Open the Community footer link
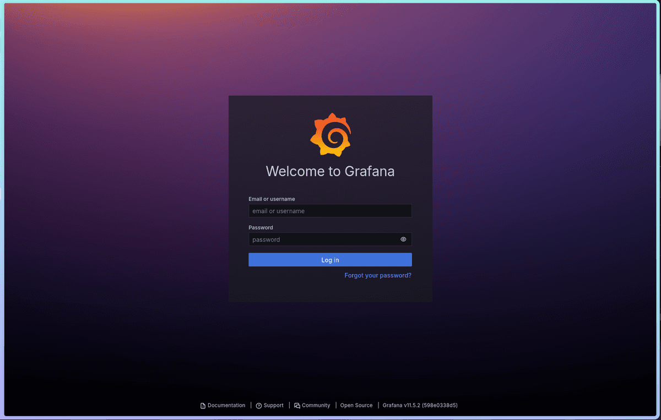This screenshot has width=661, height=420. click(x=312, y=405)
